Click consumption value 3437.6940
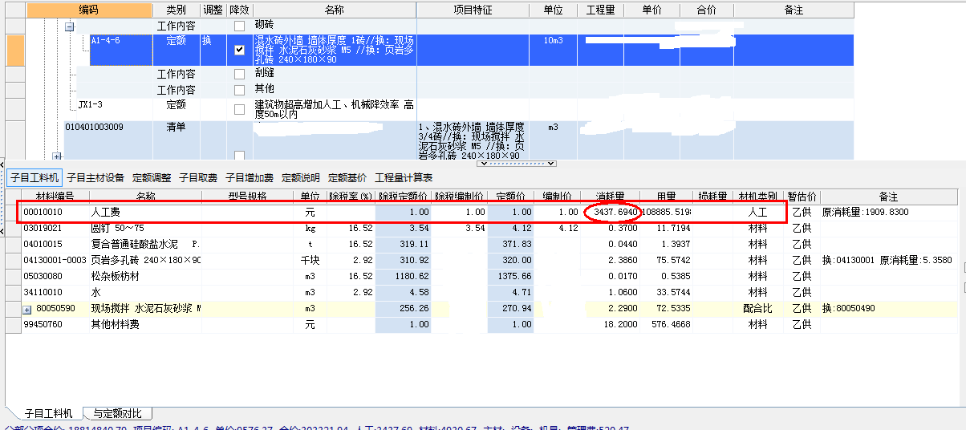Viewport: 966px width, 430px height. (x=615, y=213)
